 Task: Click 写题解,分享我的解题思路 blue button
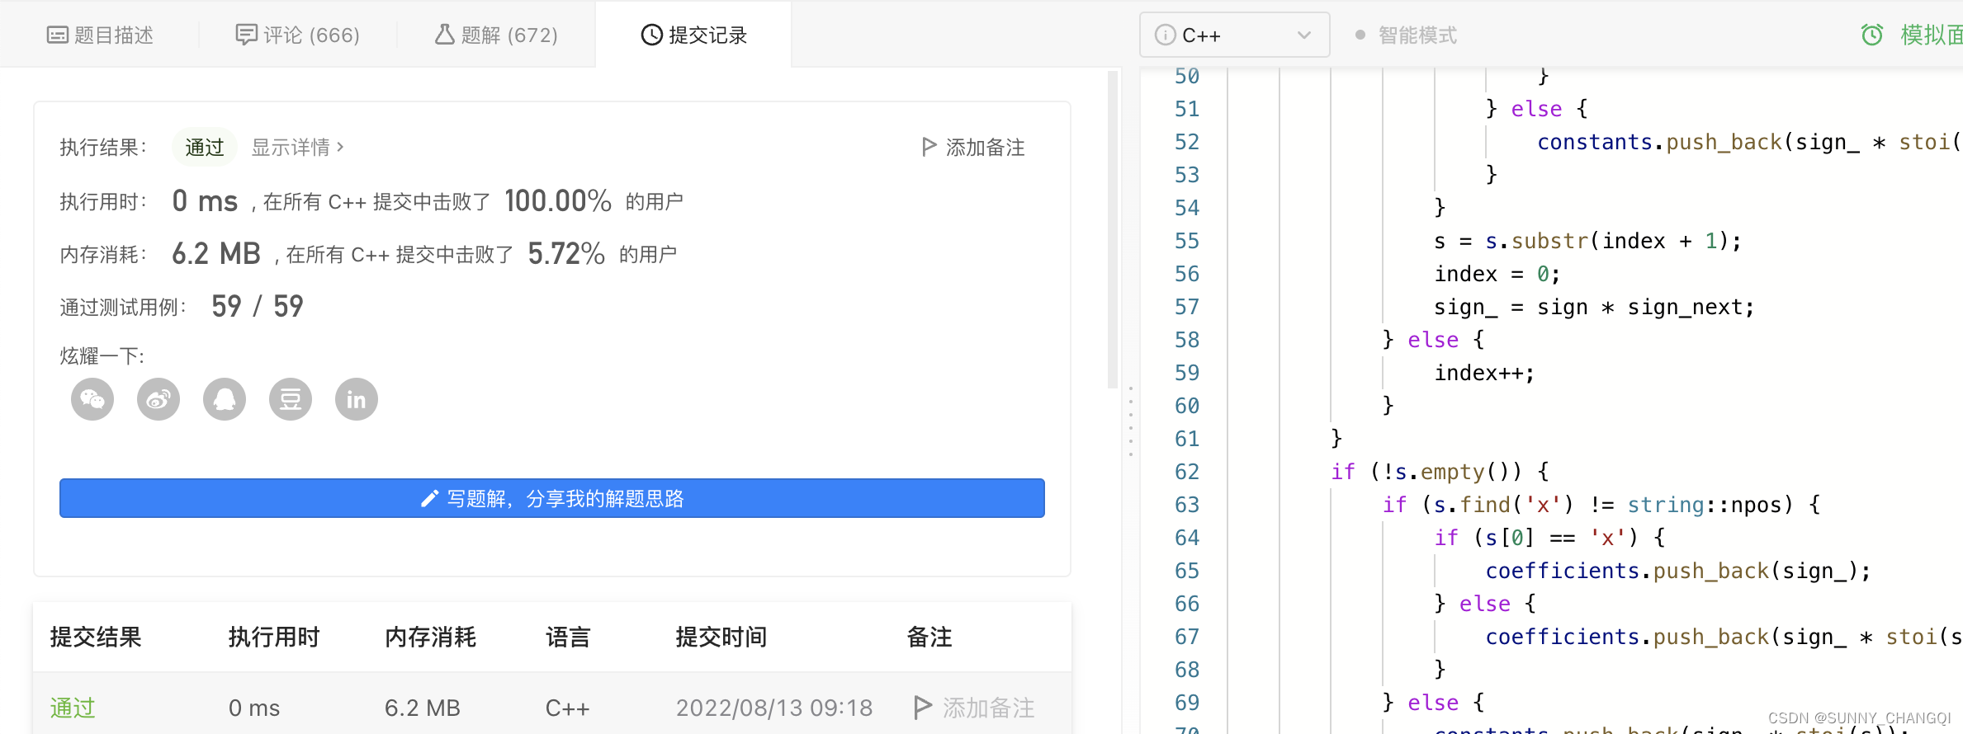(x=552, y=498)
